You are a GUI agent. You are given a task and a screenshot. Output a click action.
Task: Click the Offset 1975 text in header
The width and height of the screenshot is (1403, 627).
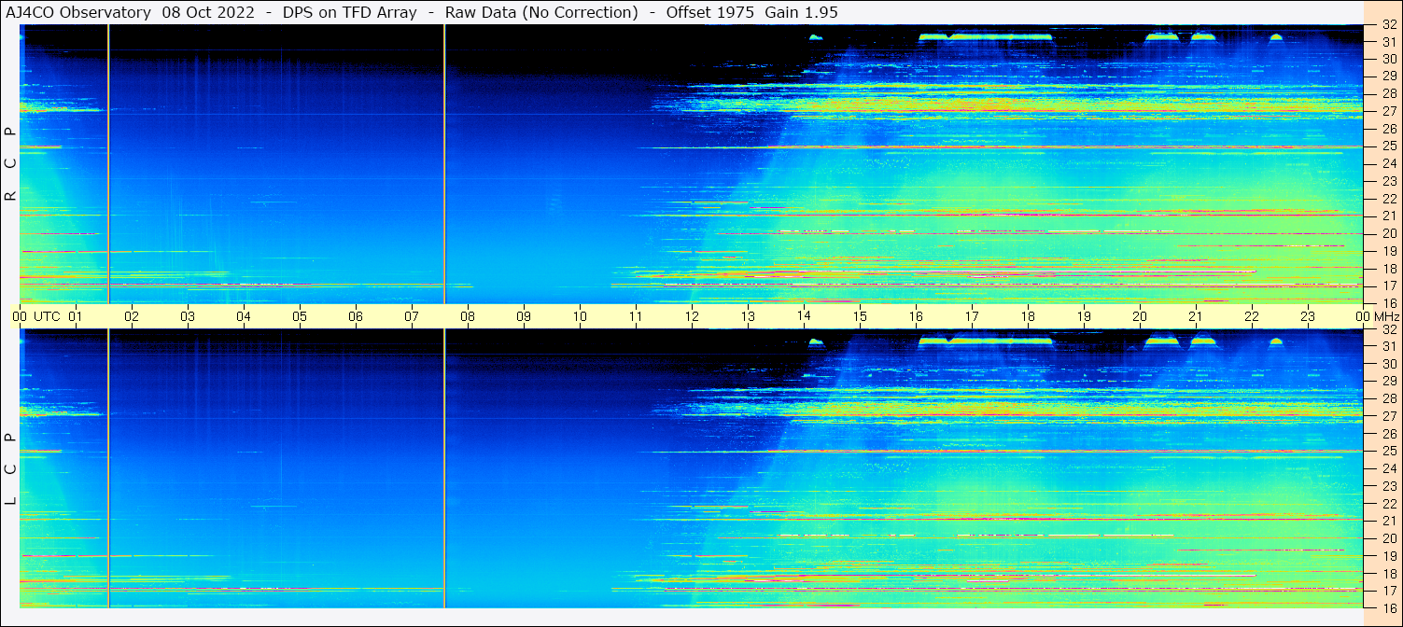click(710, 12)
